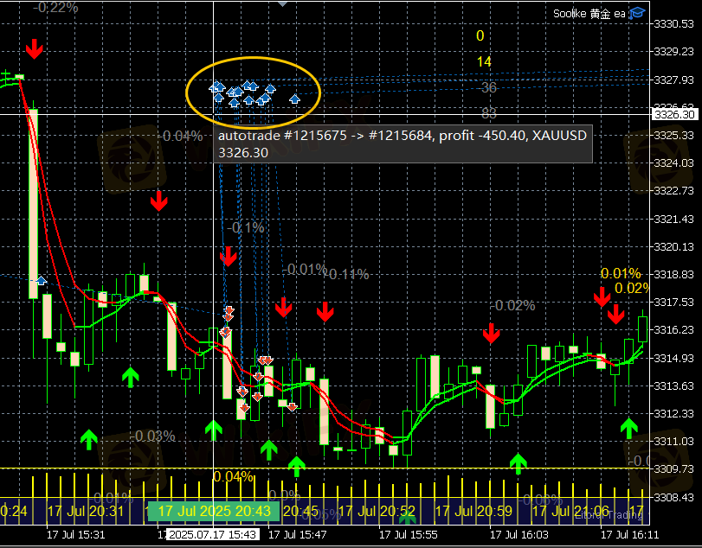
Task: Click the gray chart shift triangle at top
Action: tap(282, 4)
